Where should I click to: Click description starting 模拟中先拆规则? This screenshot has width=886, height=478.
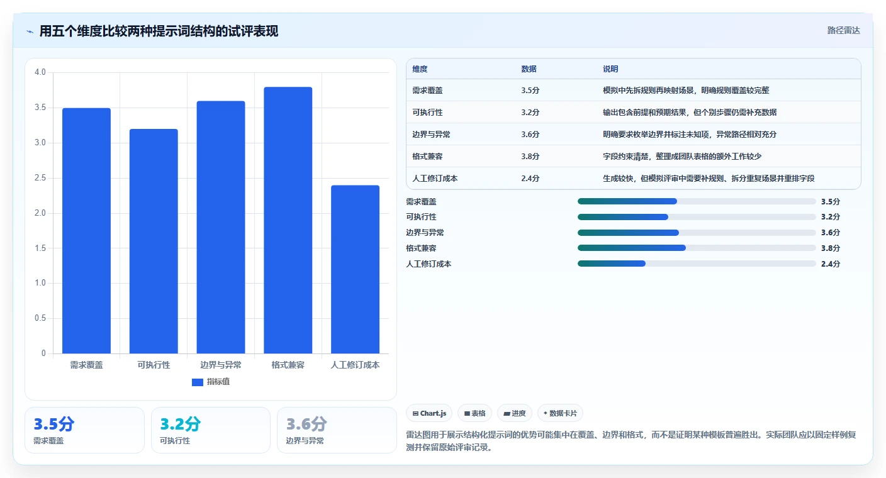[686, 90]
